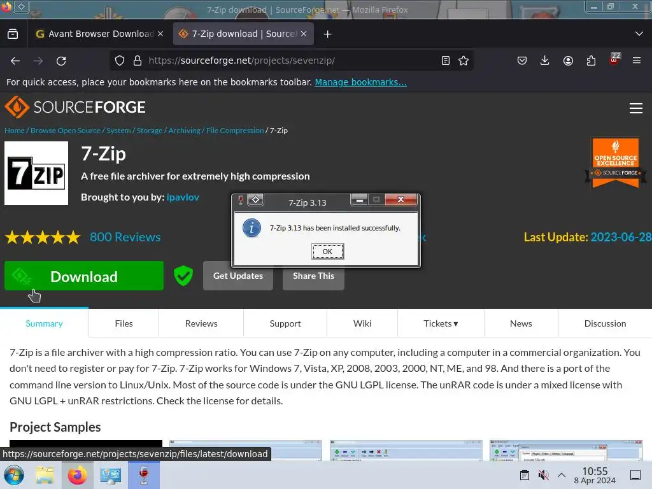Viewport: 652px width, 489px height.
Task: Select the Discussion tab
Action: coord(605,323)
